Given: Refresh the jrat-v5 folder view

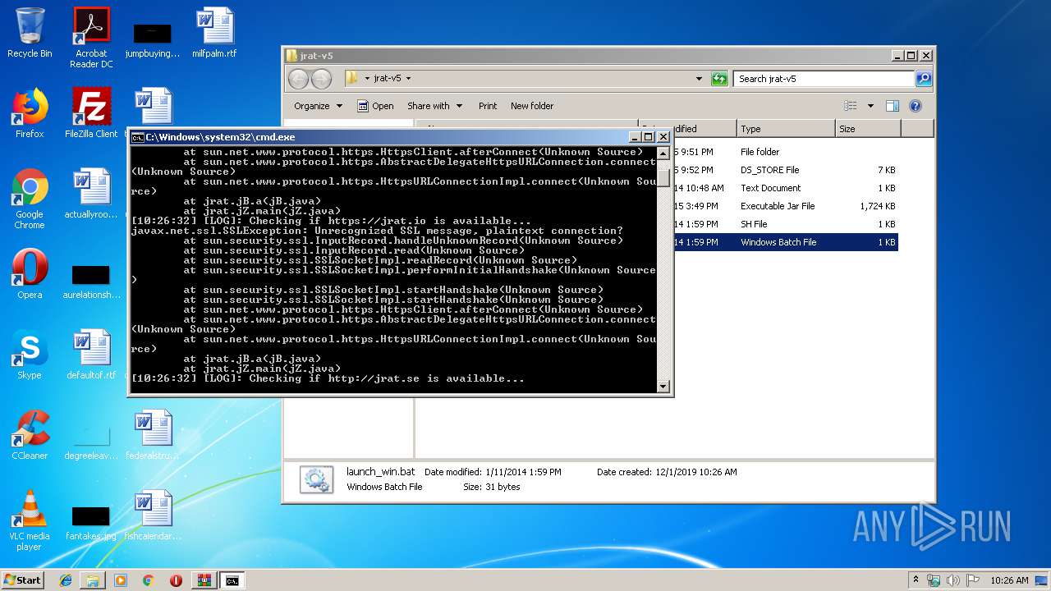Looking at the screenshot, I should click(719, 79).
